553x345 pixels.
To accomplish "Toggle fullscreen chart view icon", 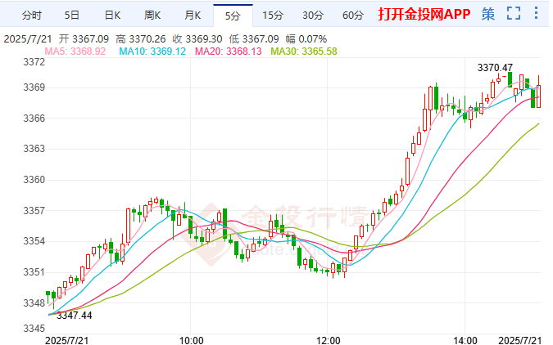I will [514, 13].
